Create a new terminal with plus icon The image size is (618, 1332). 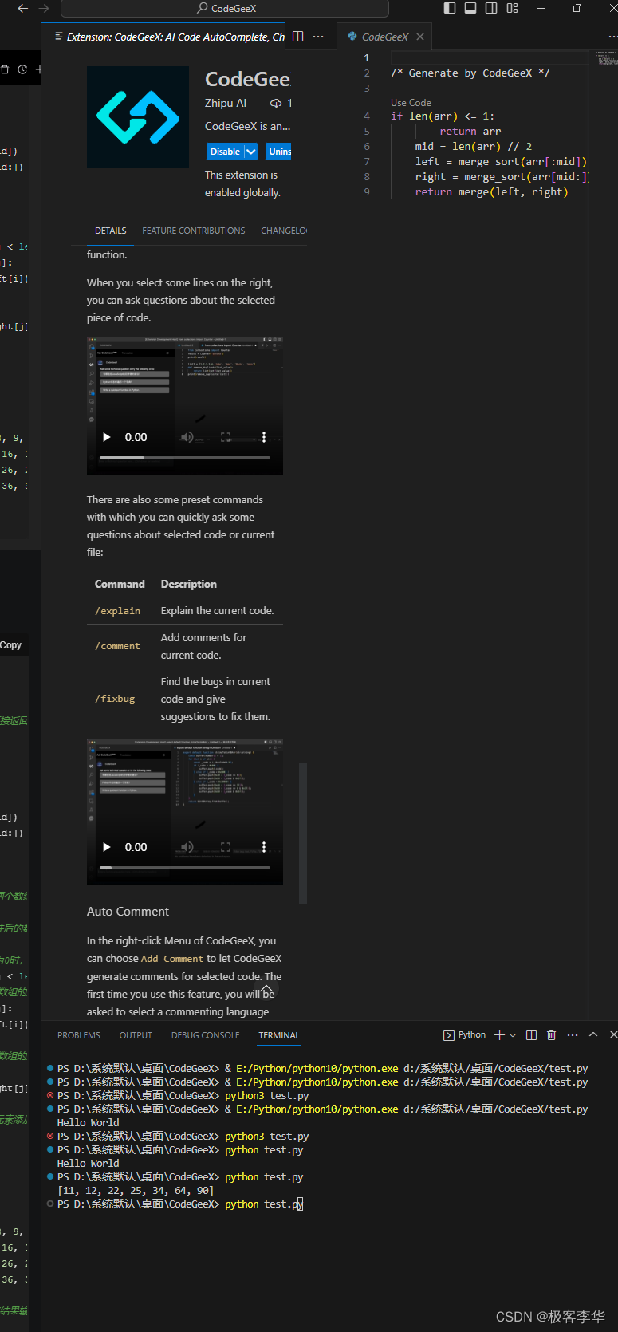click(499, 1034)
